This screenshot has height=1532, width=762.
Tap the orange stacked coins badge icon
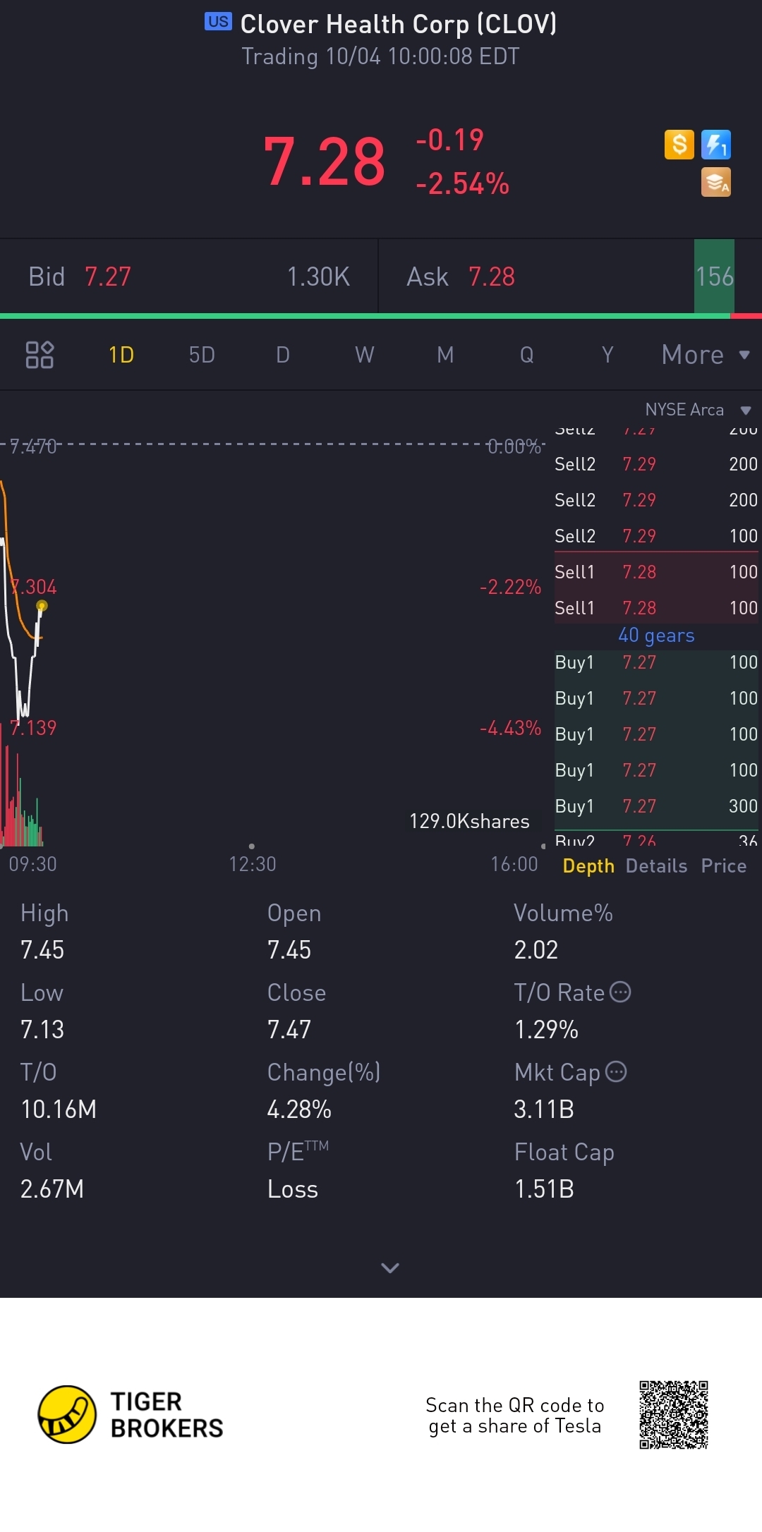point(716,182)
